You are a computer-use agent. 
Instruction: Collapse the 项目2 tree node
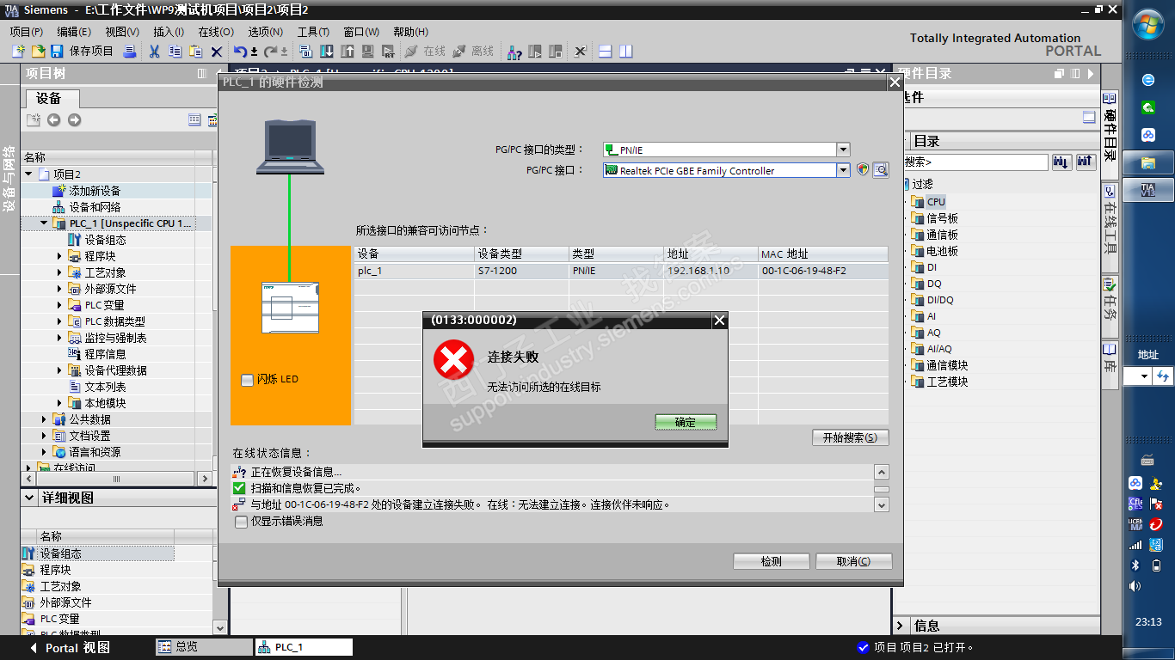coord(28,174)
